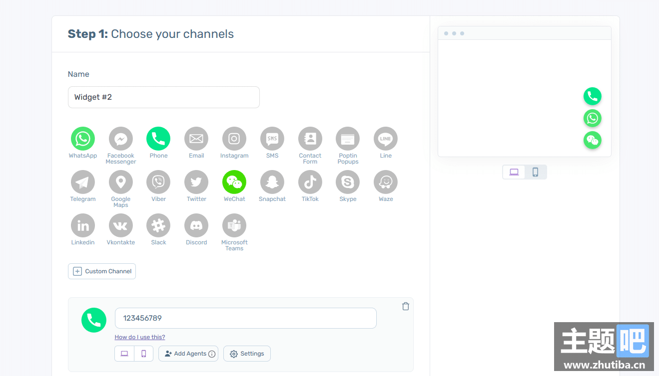659x376 pixels.
Task: Add the Linkedin channel
Action: click(83, 225)
